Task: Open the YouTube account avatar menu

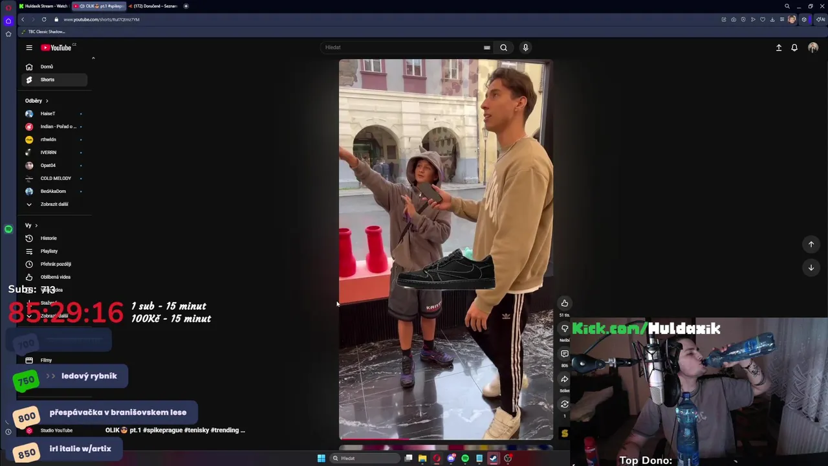Action: click(x=813, y=47)
